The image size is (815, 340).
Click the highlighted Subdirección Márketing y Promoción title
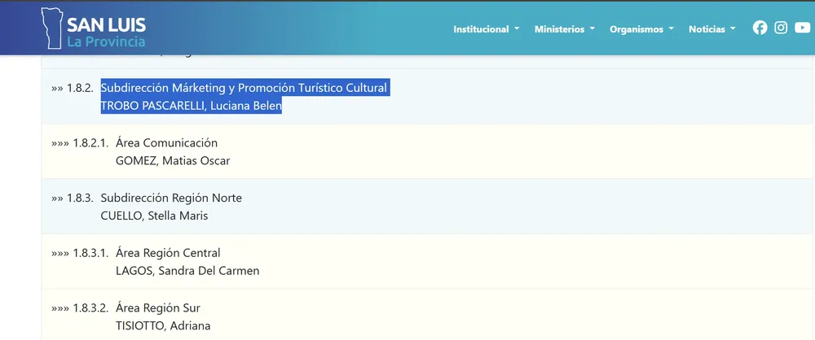tap(244, 88)
